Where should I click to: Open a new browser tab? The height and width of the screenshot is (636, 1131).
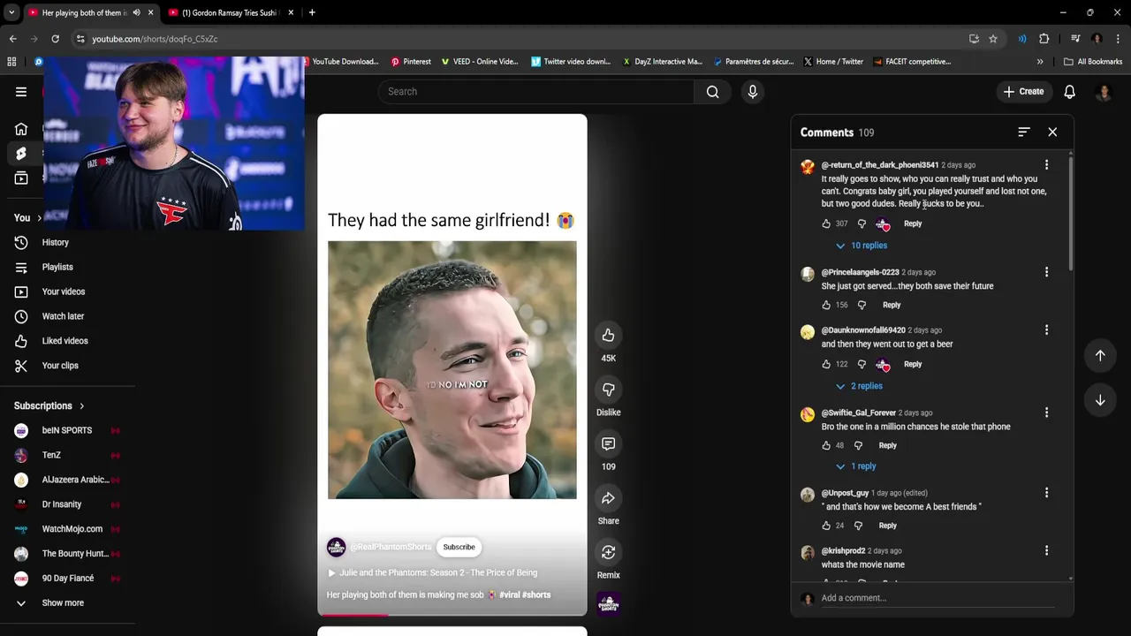coord(312,12)
